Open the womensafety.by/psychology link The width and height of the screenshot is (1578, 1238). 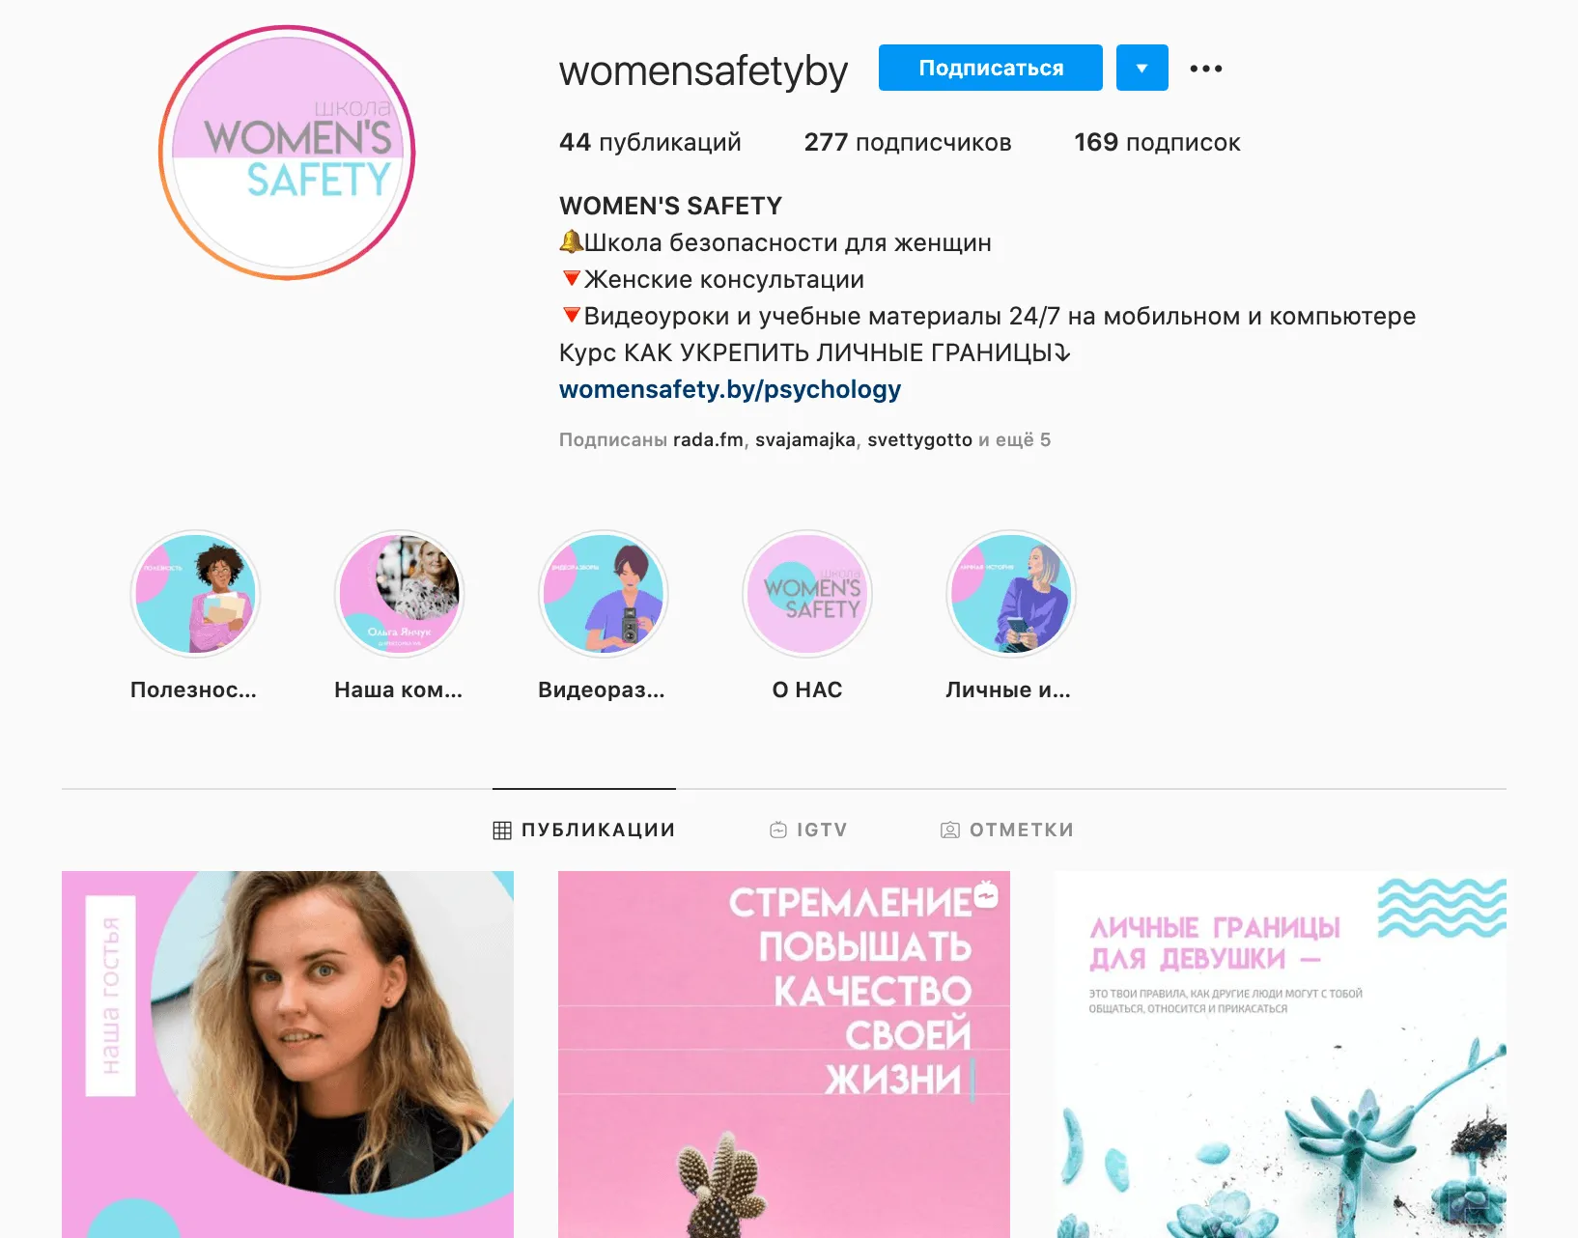click(x=730, y=389)
